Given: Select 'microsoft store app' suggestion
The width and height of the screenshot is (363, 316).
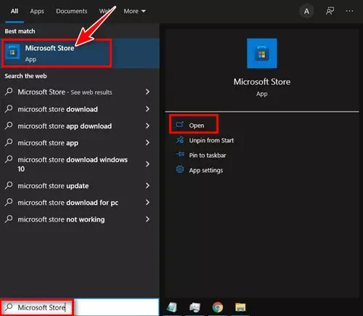Looking at the screenshot, I should [x=48, y=143].
